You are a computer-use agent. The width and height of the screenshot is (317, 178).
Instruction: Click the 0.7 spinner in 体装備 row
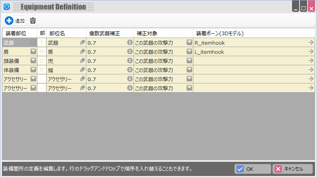pos(130,70)
